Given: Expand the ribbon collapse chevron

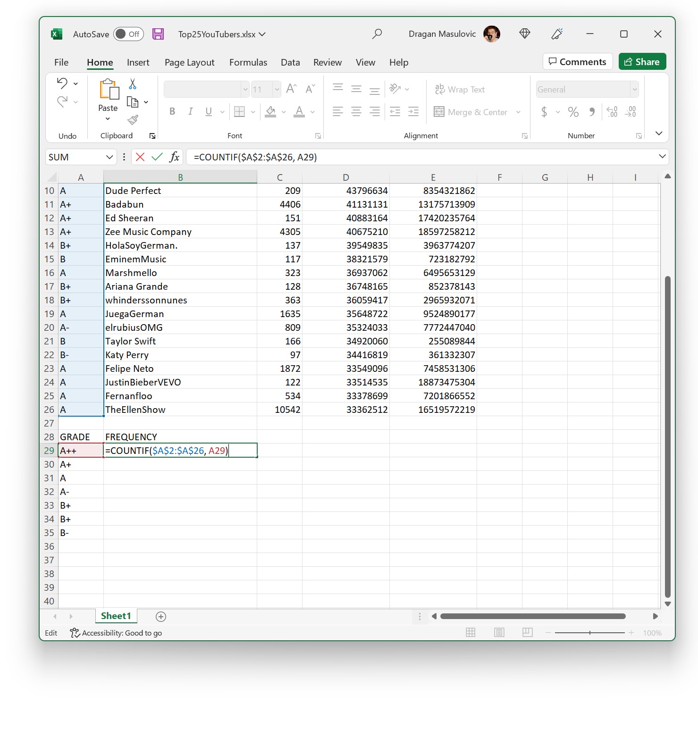Looking at the screenshot, I should point(659,134).
